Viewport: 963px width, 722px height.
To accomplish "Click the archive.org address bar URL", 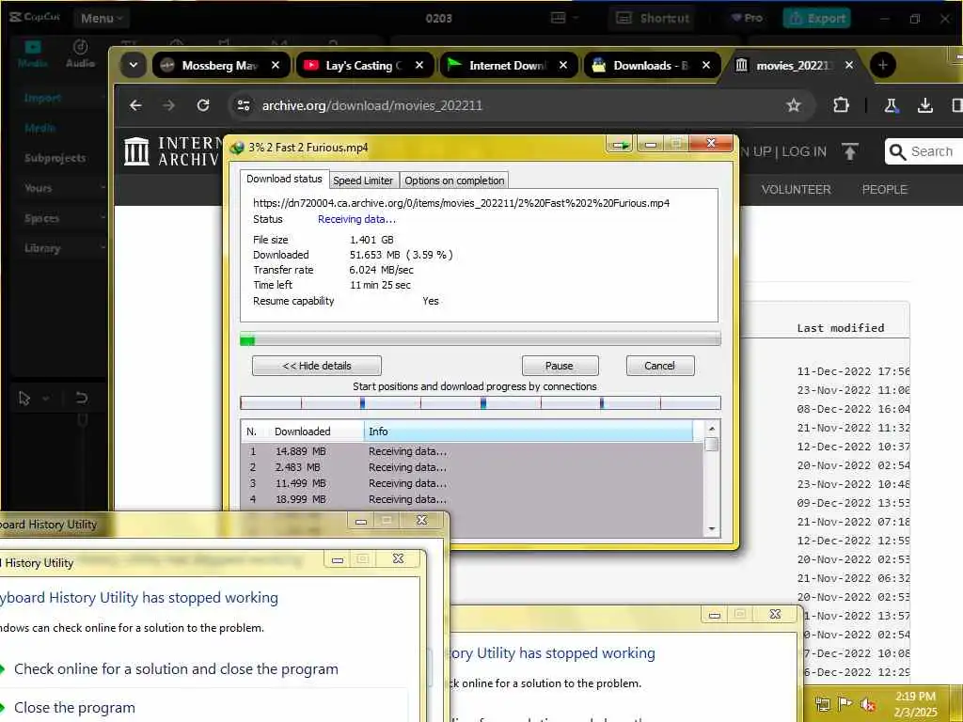I will pyautogui.click(x=372, y=105).
